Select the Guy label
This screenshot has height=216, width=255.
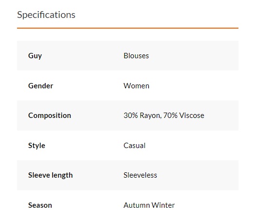pos(35,56)
